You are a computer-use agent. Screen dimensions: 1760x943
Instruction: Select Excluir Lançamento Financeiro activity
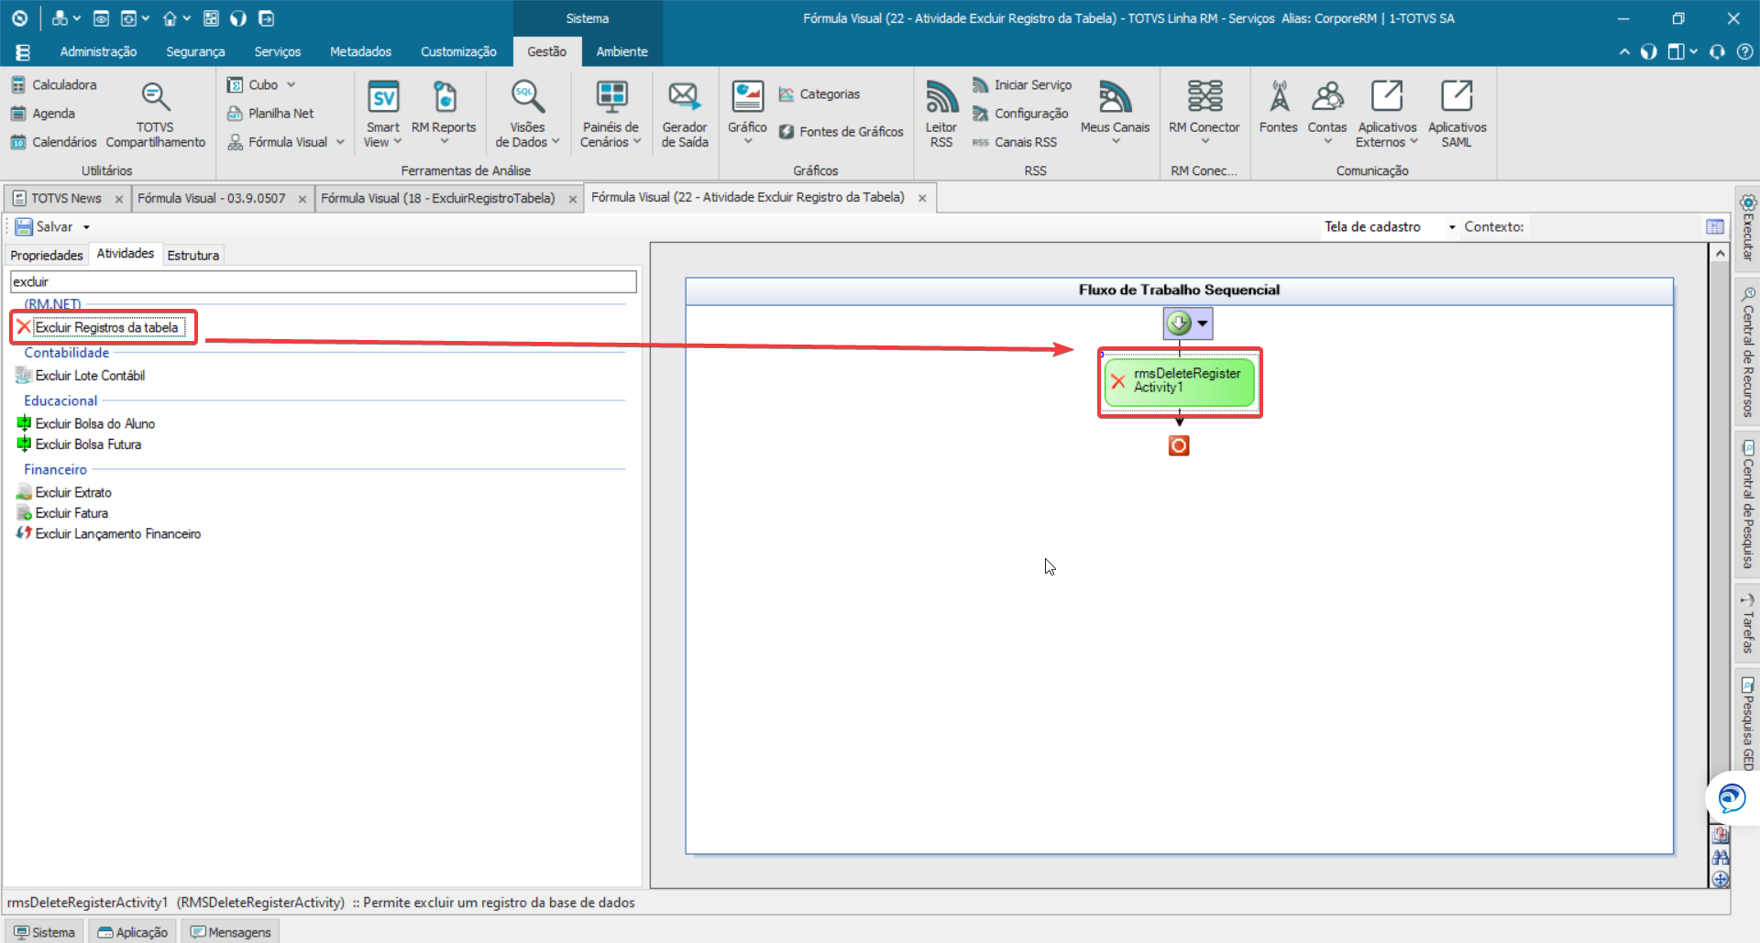pos(108,533)
